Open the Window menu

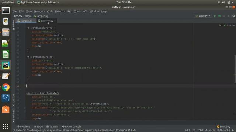click(x=94, y=11)
